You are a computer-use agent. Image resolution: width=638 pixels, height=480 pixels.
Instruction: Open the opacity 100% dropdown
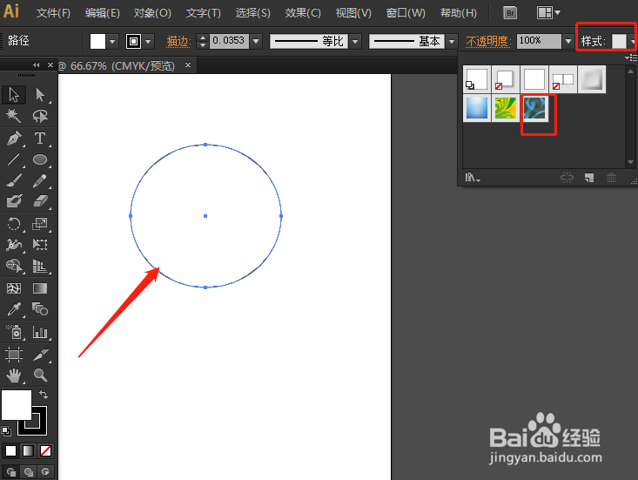[568, 41]
